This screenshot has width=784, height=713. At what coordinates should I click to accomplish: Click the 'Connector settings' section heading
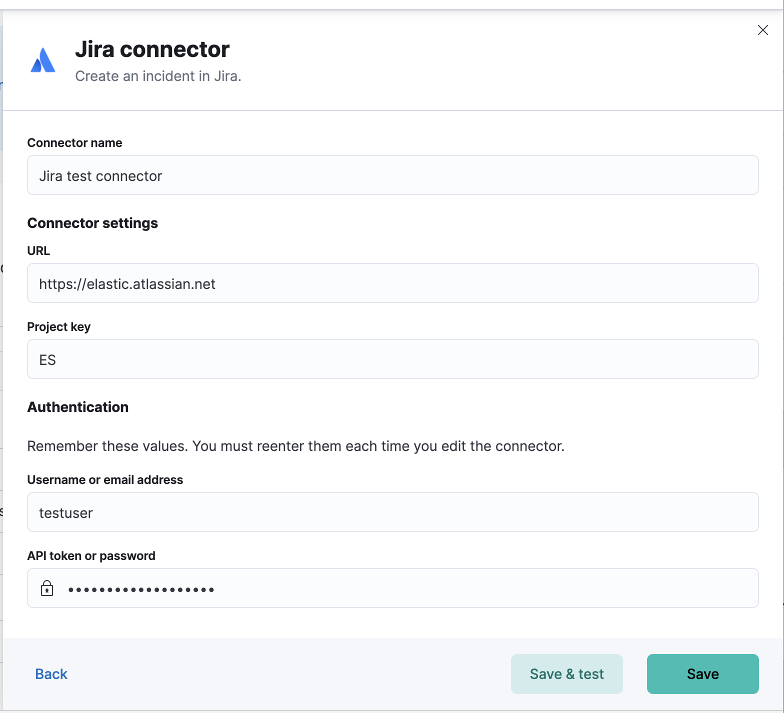click(92, 223)
